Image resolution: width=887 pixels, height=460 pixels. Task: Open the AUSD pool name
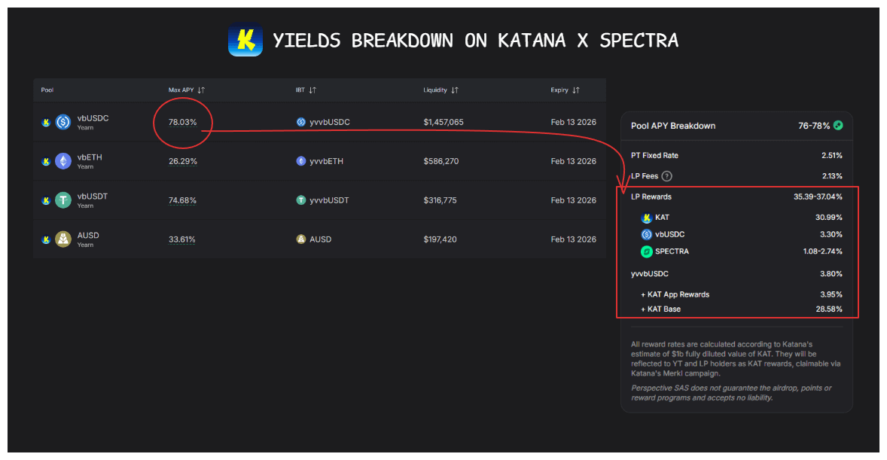point(88,236)
